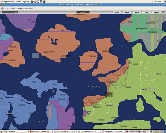Switch to Lectures5010-S12-1... taskbar item

tap(89, 131)
